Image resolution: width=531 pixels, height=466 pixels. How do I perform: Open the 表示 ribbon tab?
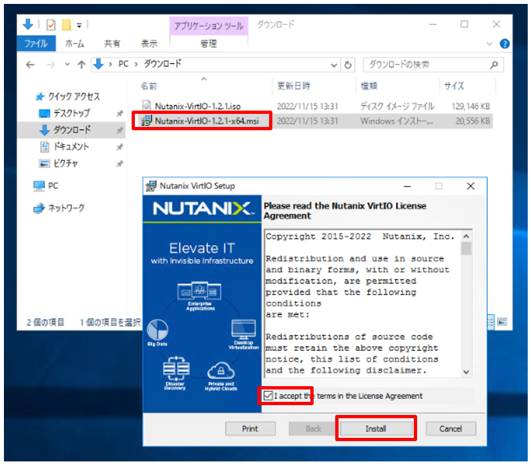coord(149,44)
